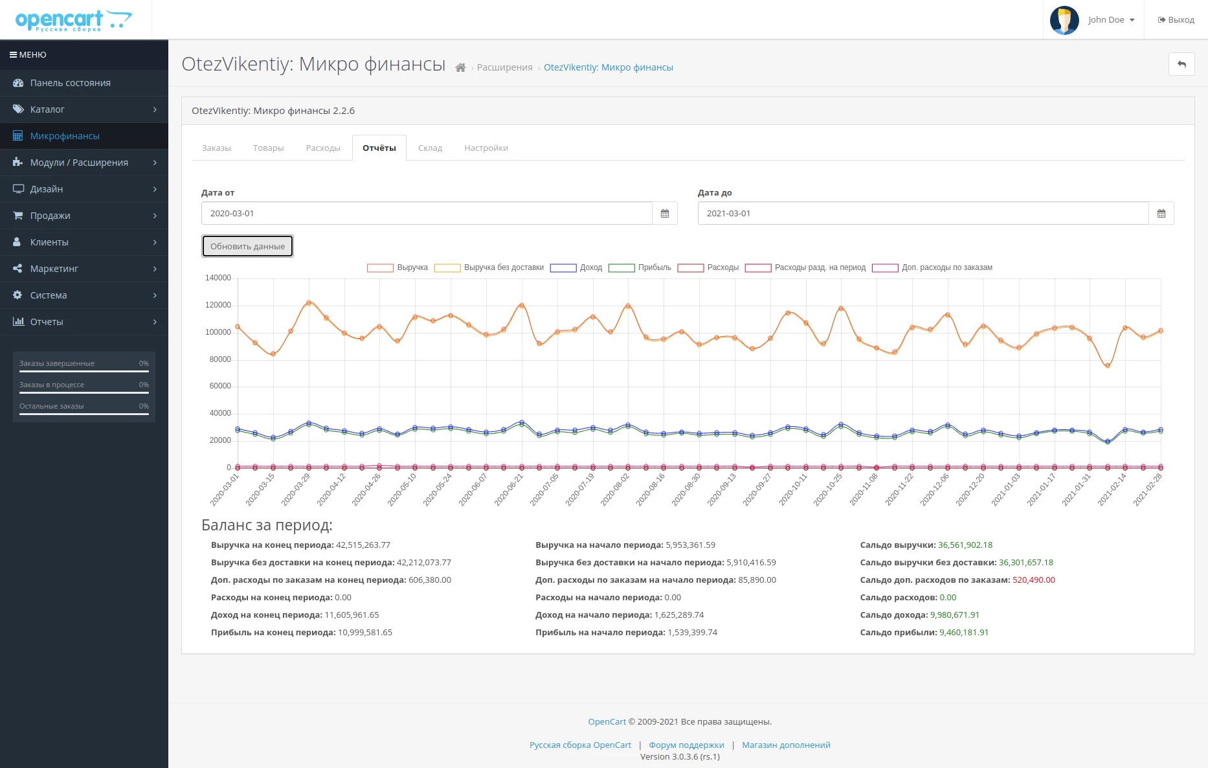Open Магазин дополнений footer link
Image resolution: width=1208 pixels, height=768 pixels.
(786, 745)
